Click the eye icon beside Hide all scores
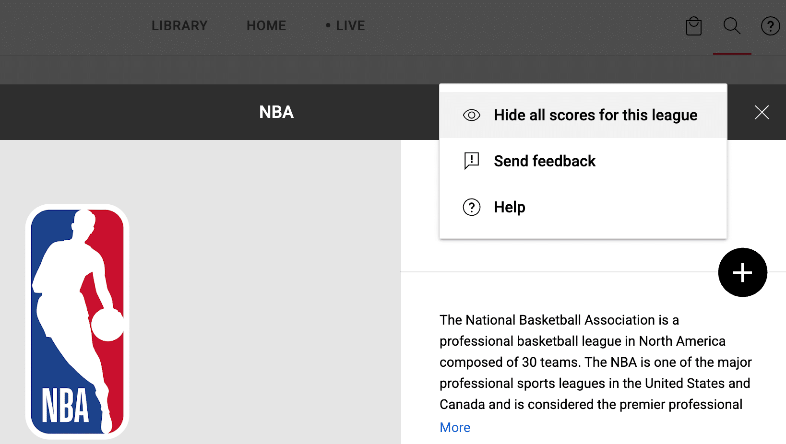This screenshot has width=786, height=444. click(471, 115)
